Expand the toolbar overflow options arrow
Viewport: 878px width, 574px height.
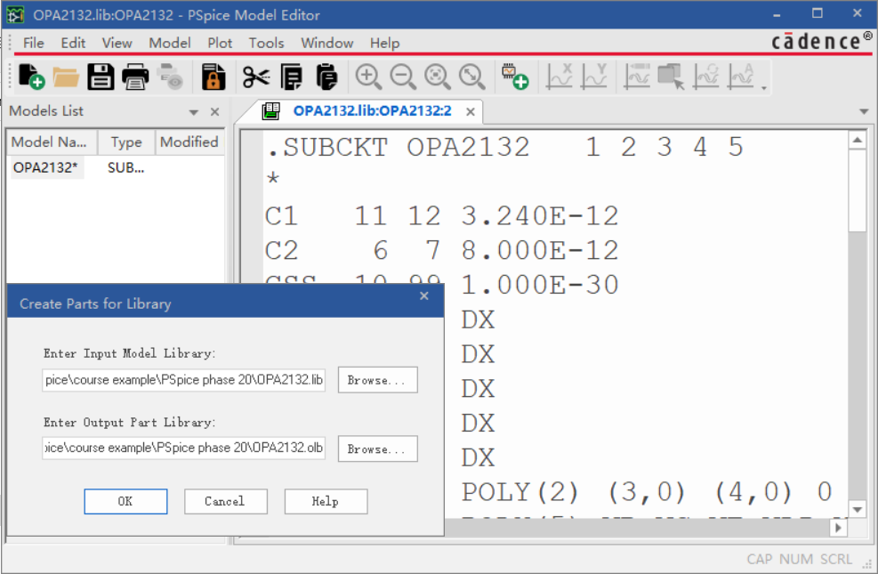[x=764, y=88]
